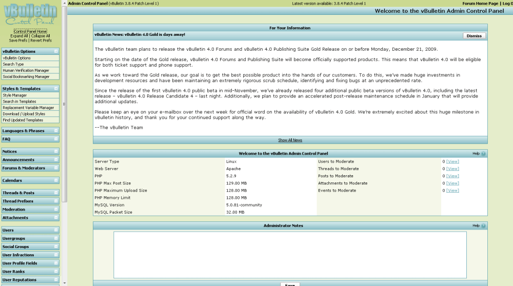
Task: Click the vBulletin Control Panel logo
Action: 31,14
